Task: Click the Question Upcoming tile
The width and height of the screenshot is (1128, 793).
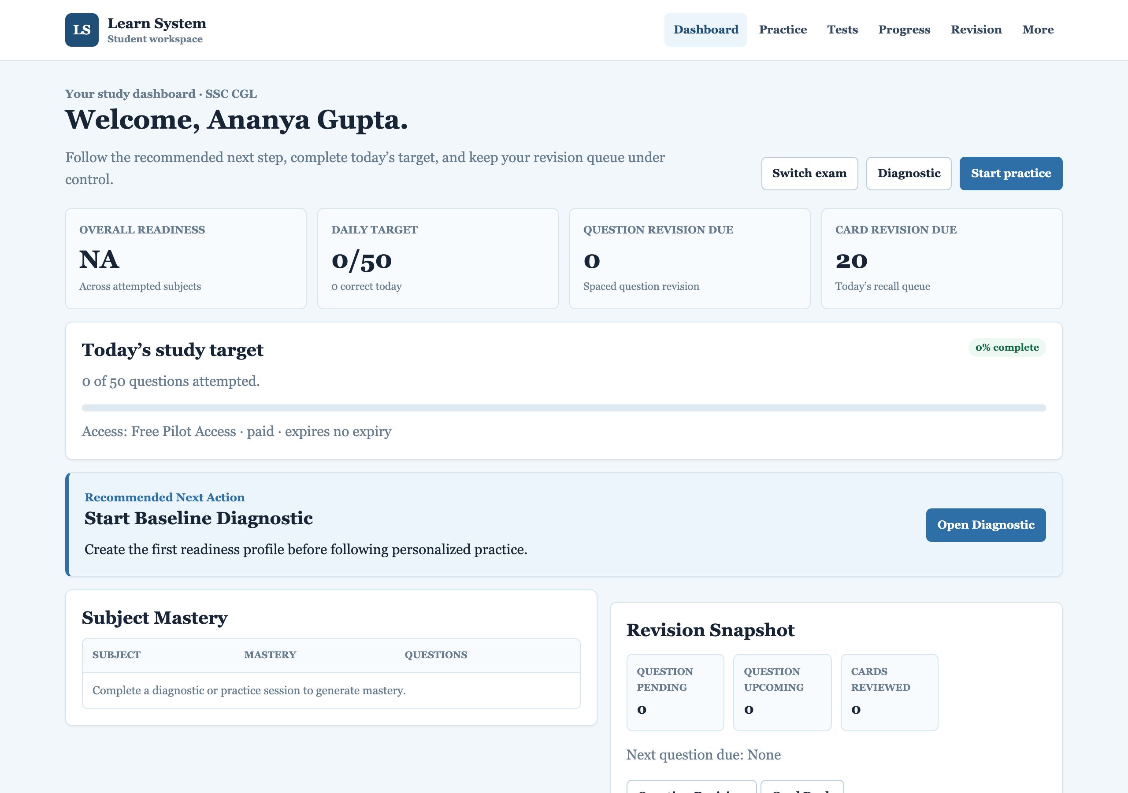Action: [x=782, y=692]
